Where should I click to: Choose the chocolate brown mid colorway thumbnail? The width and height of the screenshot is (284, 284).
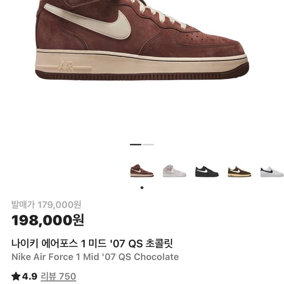(x=142, y=171)
